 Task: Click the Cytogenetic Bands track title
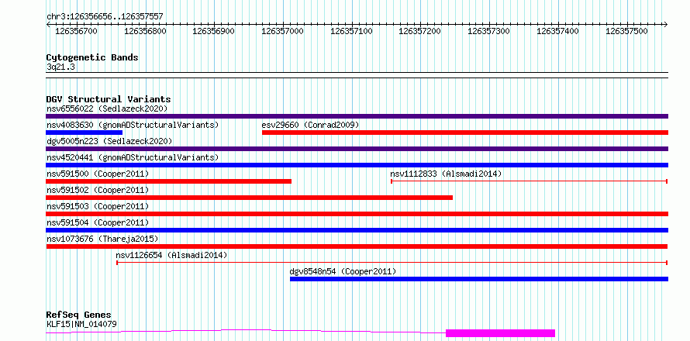pos(92,57)
